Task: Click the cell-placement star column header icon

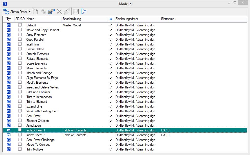Action: pyautogui.click(x=111, y=19)
